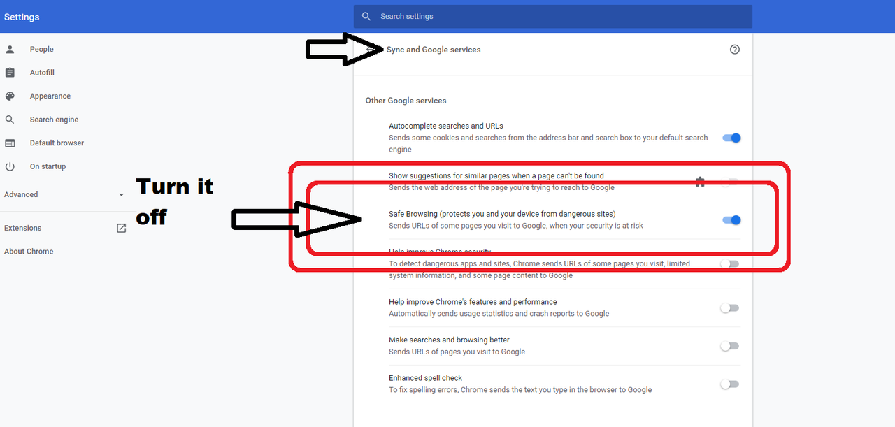Viewport: 895px width, 427px height.
Task: Enable Help improve Chrome security switch
Action: tap(730, 264)
